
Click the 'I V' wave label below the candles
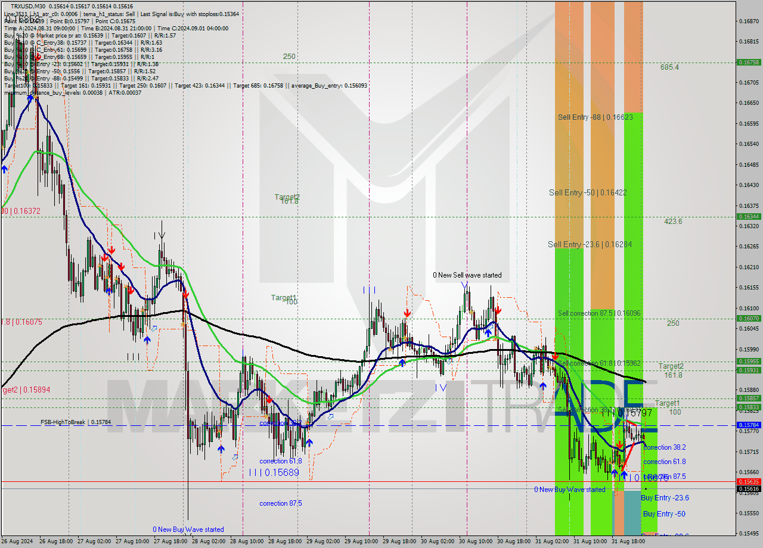(441, 387)
